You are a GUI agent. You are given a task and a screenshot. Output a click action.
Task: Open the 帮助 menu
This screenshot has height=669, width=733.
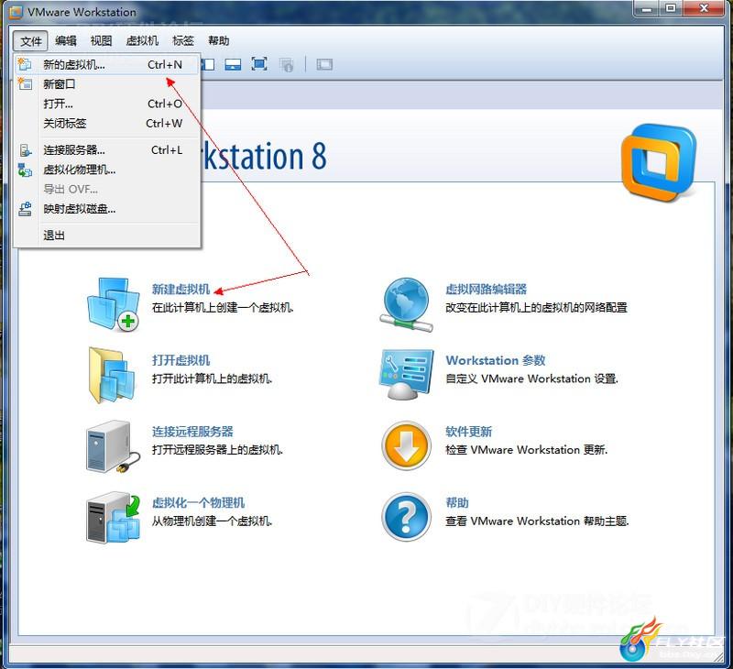pyautogui.click(x=219, y=40)
